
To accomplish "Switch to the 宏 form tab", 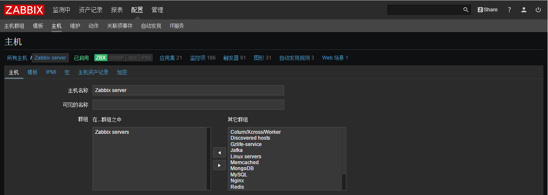I will click(67, 72).
